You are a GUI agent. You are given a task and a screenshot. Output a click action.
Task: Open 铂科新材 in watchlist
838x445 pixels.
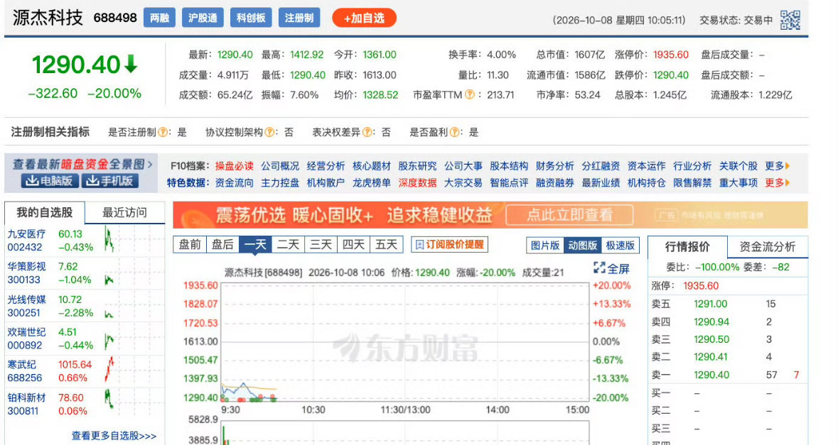click(26, 397)
